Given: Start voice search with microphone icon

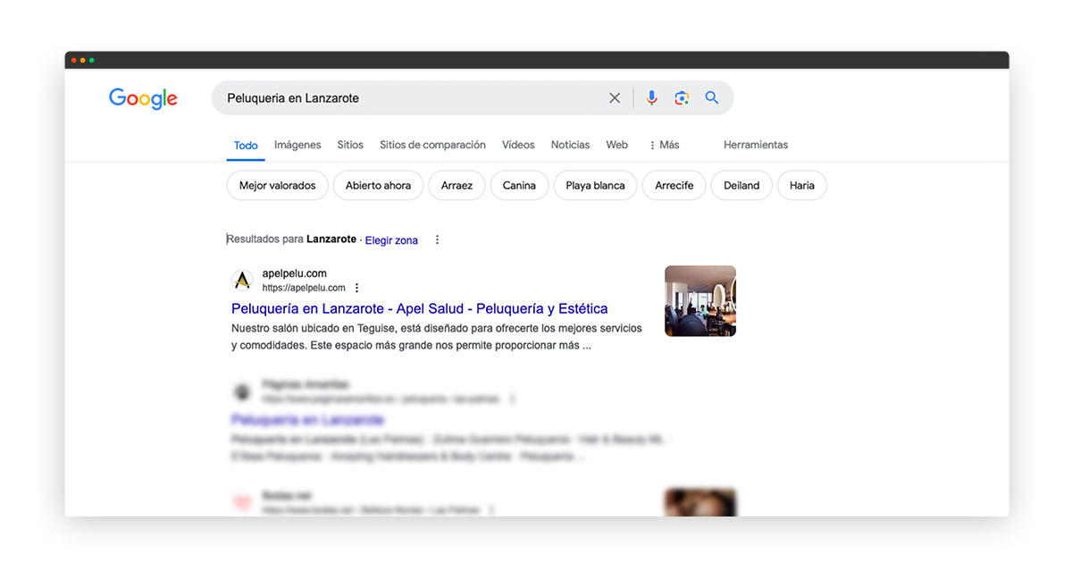Looking at the screenshot, I should point(651,98).
